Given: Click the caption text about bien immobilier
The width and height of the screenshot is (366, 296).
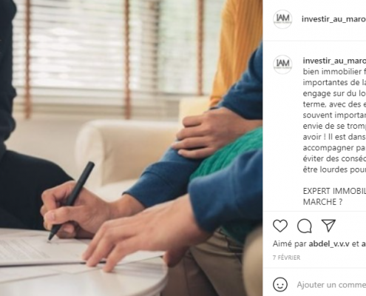Looking at the screenshot, I should coord(334,121).
